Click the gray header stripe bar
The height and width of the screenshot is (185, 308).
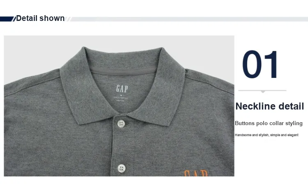tap(189, 19)
